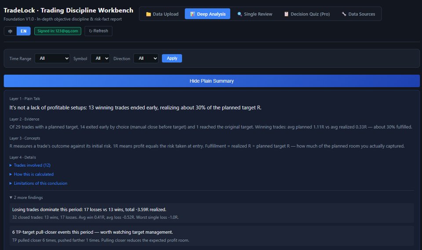The width and height of the screenshot is (422, 250).
Task: Click the evidence text about 29 trades
Action: click(211, 127)
